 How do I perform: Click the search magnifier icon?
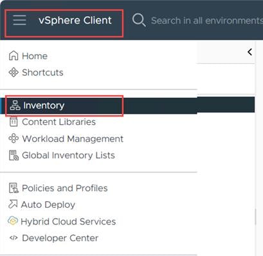139,20
